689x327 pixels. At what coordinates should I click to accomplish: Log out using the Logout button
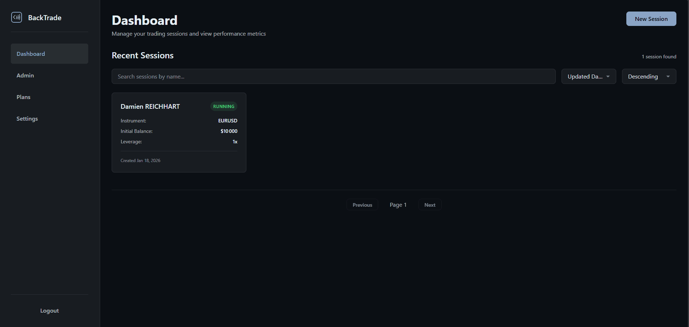[49, 310]
